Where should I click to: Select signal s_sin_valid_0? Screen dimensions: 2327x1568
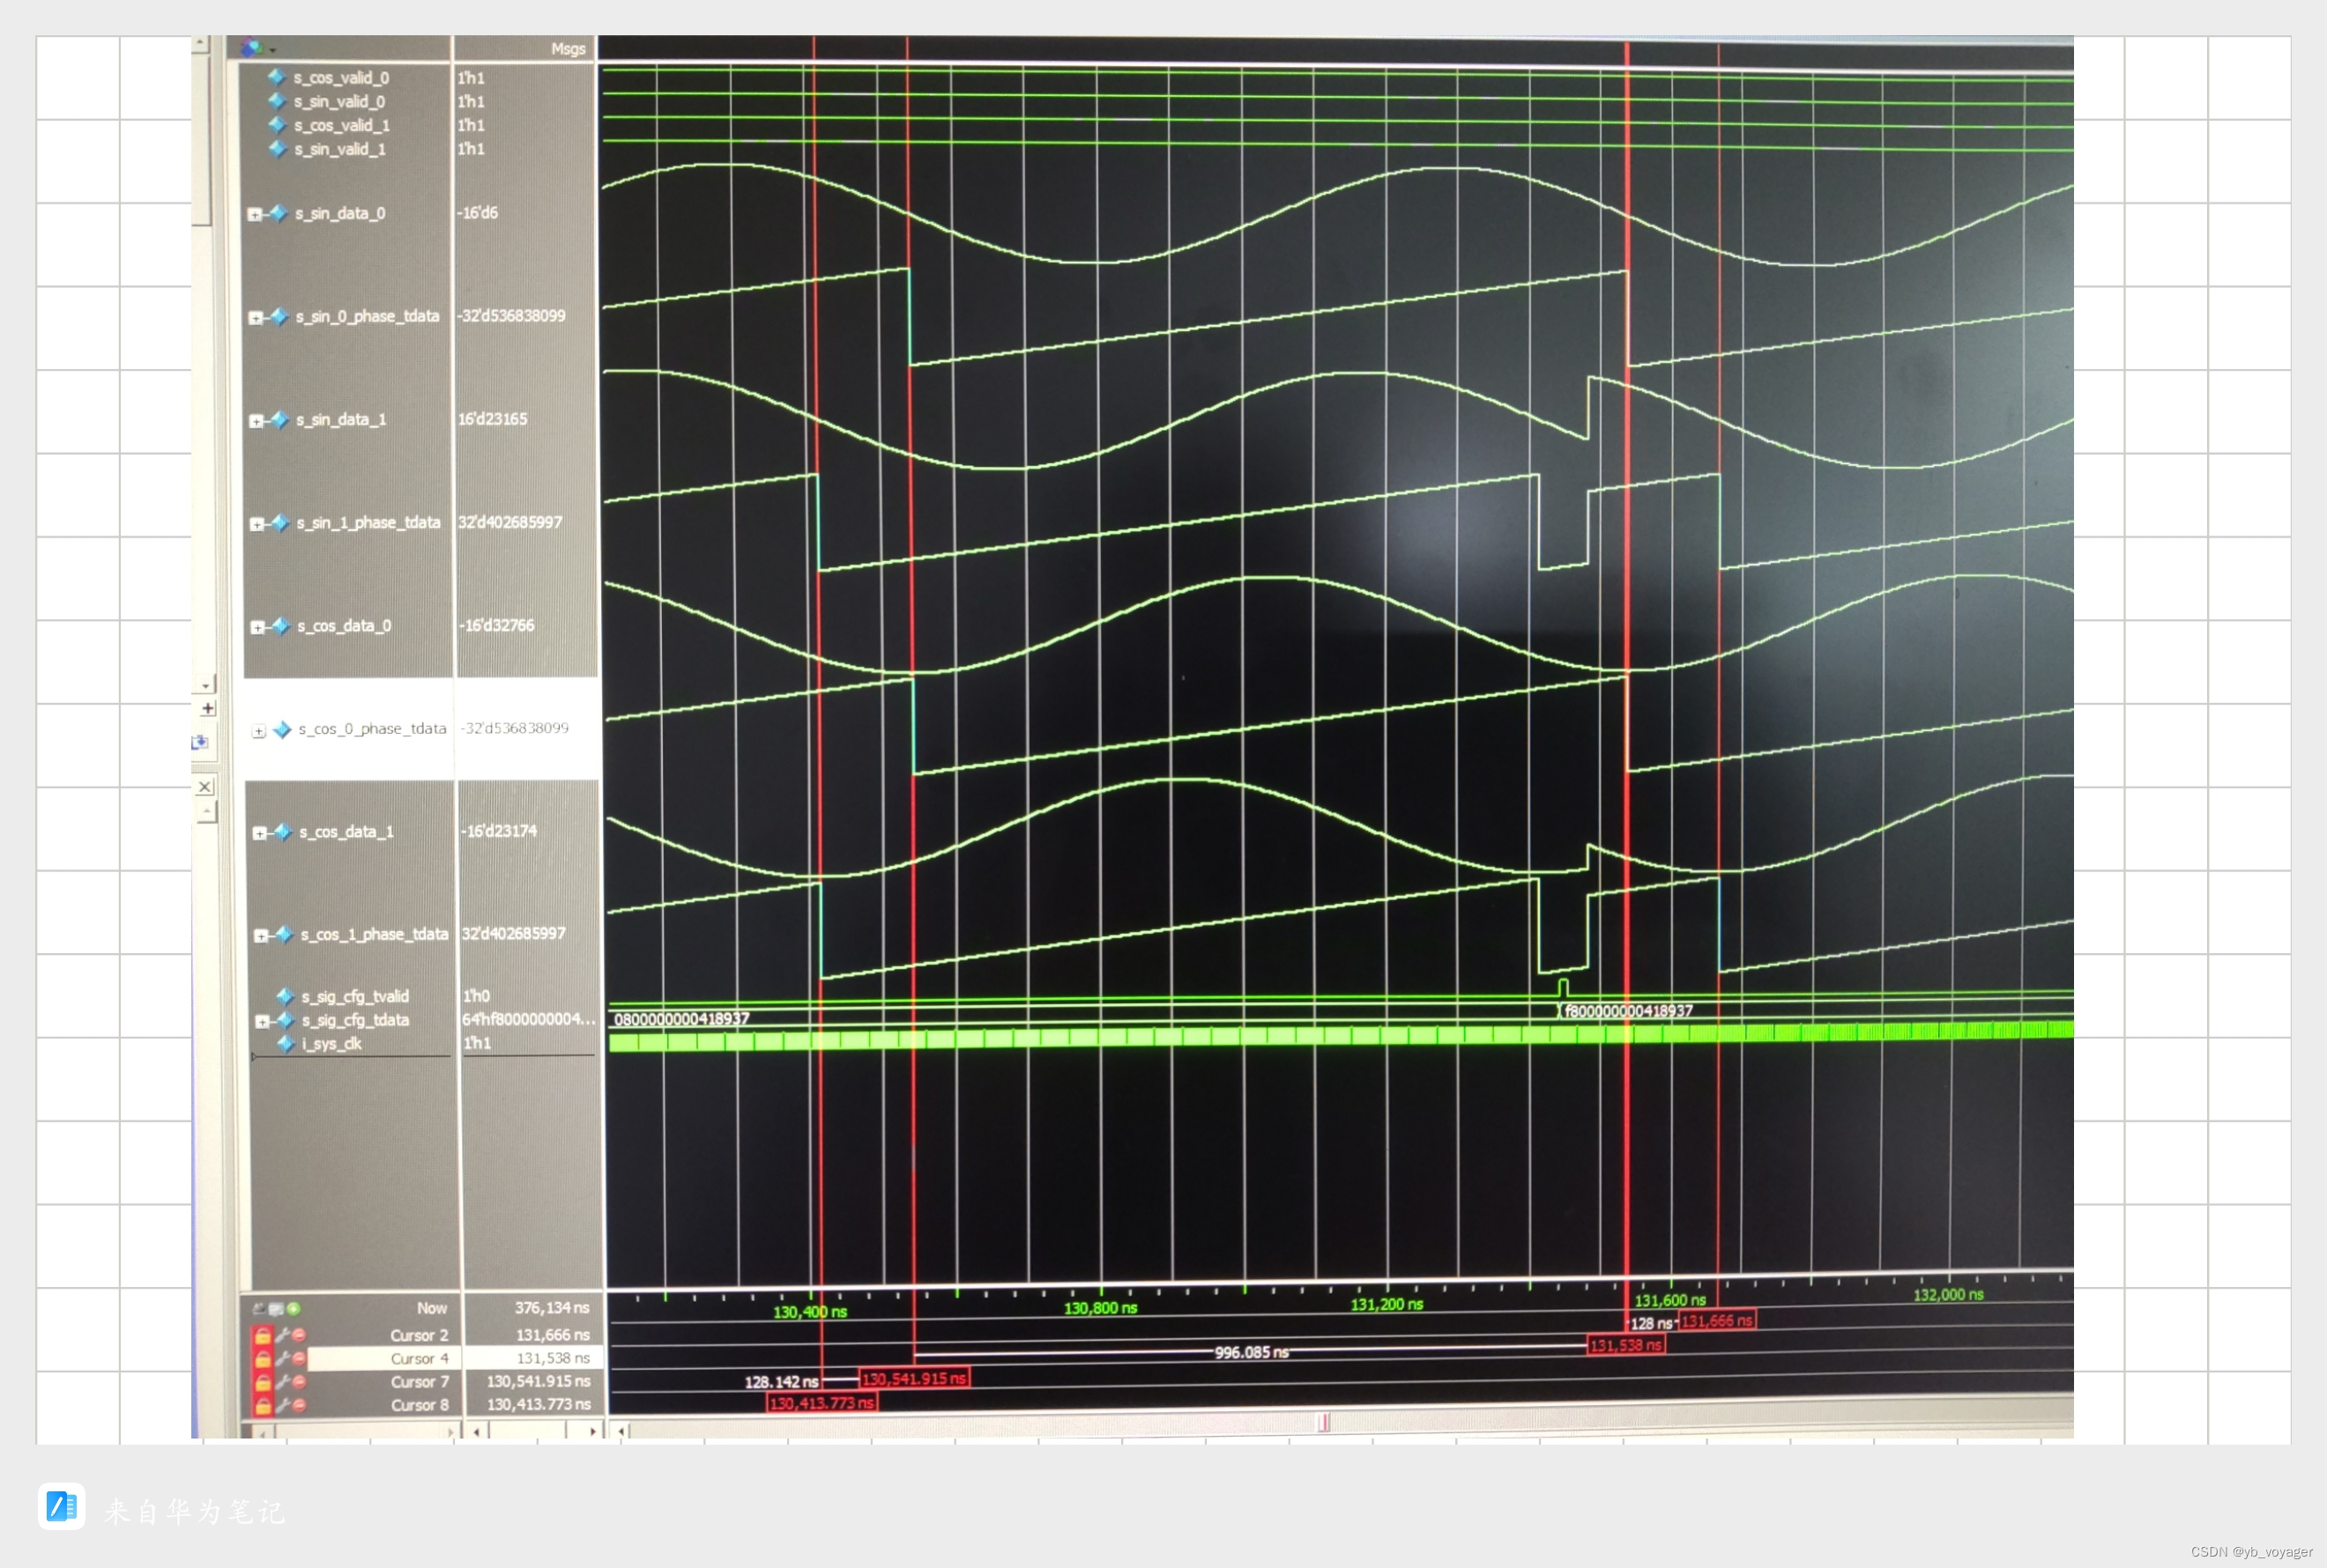338,102
